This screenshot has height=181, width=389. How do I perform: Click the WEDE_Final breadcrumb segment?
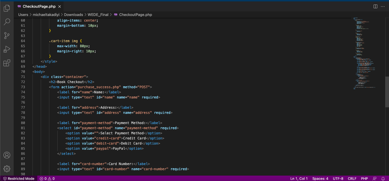[98, 15]
